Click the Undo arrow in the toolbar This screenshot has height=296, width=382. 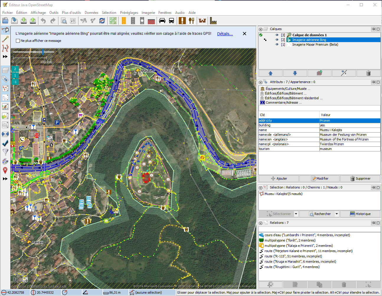pyautogui.click(x=43, y=21)
